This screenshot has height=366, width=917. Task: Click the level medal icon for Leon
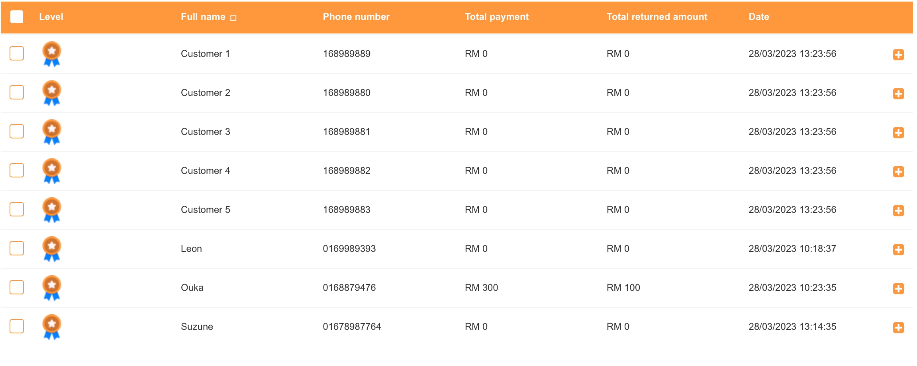51,249
